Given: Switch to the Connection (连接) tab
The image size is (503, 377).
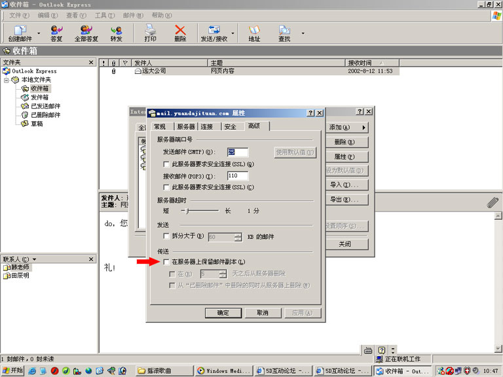Looking at the screenshot, I should 207,126.
